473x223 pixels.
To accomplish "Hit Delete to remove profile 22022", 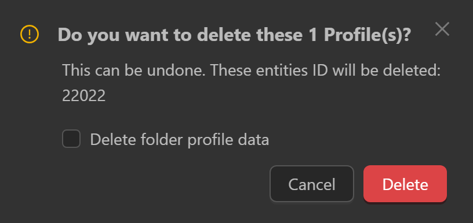I will [405, 184].
